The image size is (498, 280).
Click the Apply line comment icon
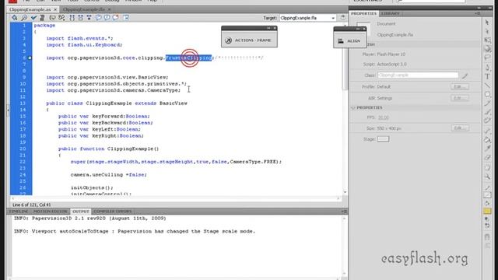pyautogui.click(x=107, y=18)
